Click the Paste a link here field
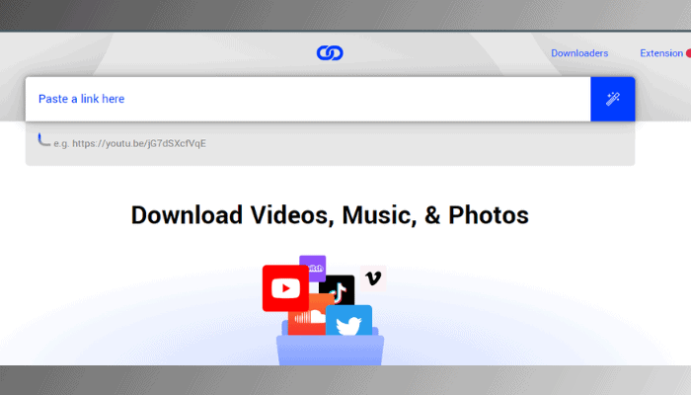 click(x=308, y=99)
